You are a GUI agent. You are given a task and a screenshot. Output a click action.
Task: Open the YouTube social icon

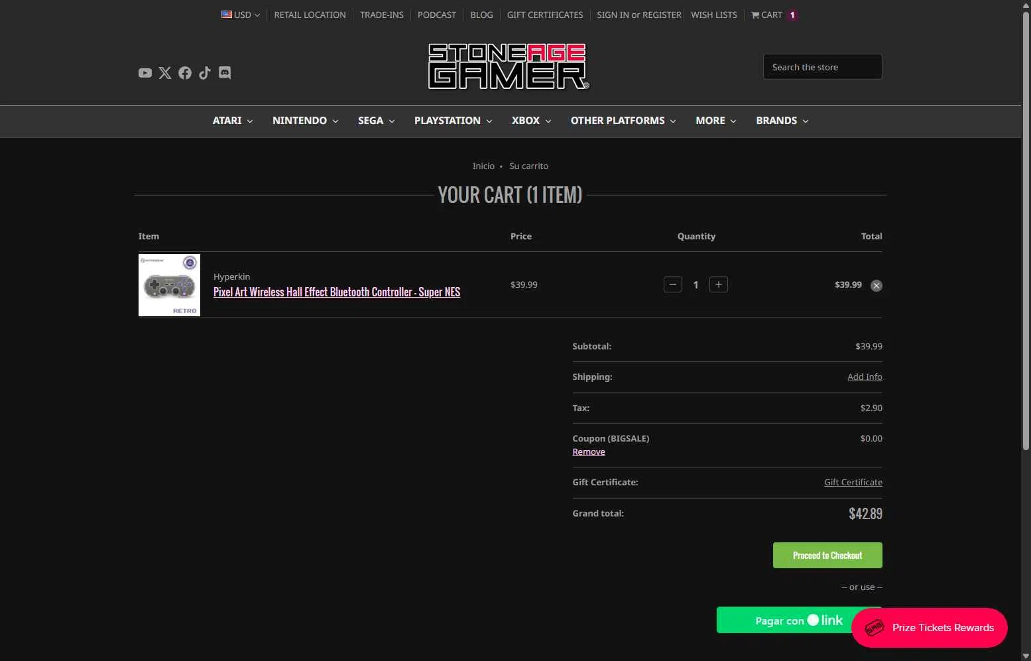click(x=145, y=73)
